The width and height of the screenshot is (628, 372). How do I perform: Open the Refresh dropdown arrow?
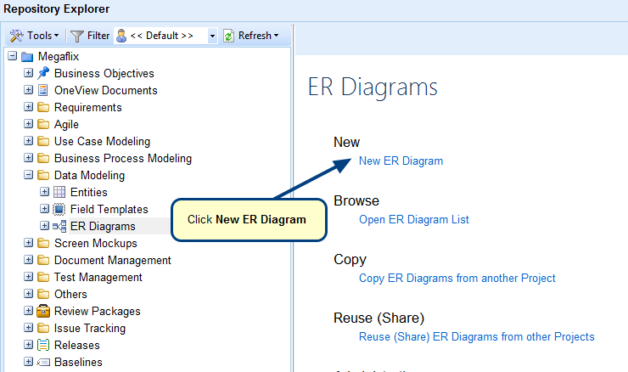(276, 36)
